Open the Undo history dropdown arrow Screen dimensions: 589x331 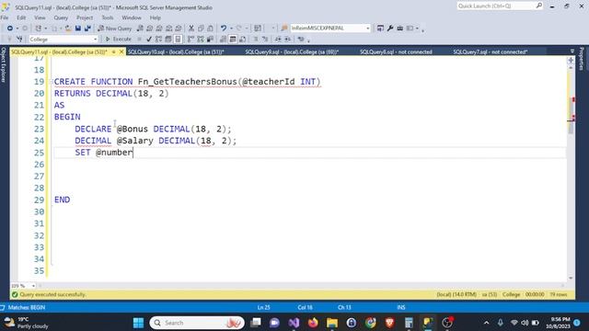click(x=231, y=29)
